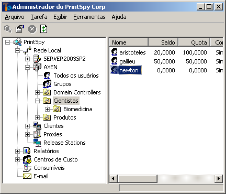Image resolution: width=226 pixels, height=194 pixels.
Task: Open the Tarefa menu
Action: (39, 17)
